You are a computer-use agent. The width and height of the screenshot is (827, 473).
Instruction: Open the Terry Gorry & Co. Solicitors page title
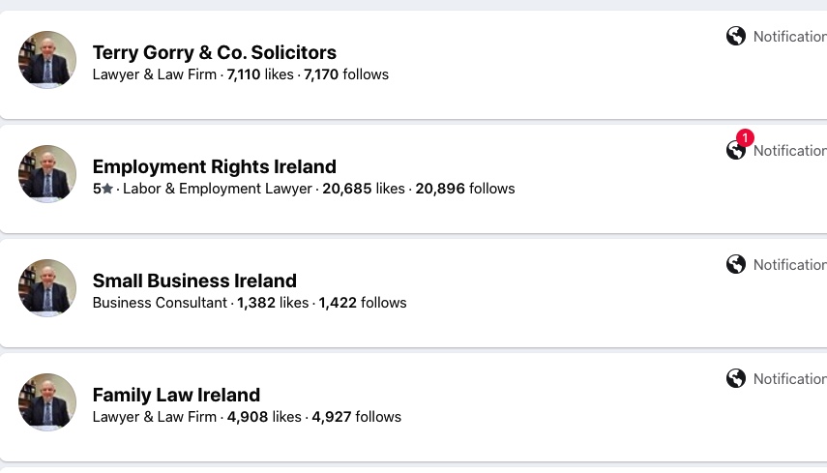tap(214, 52)
